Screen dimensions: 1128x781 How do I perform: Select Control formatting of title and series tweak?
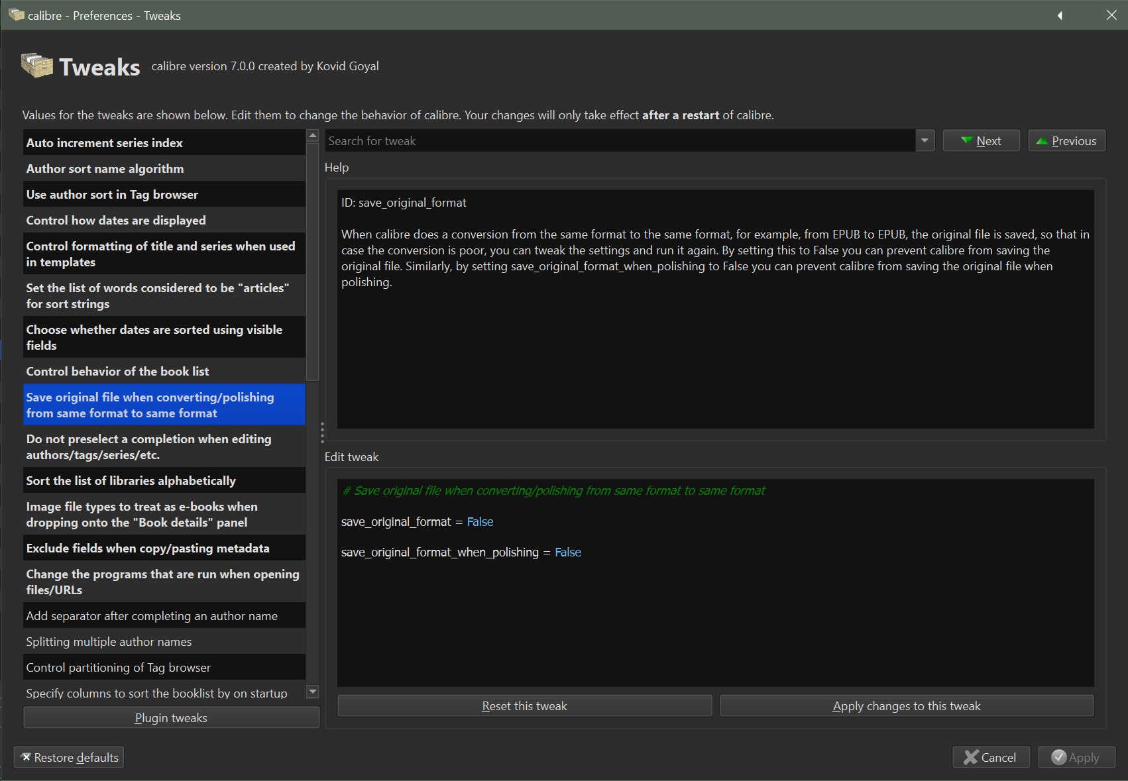[x=164, y=254]
